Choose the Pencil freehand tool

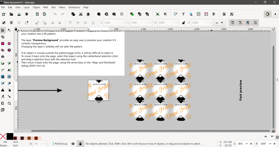(x=9, y=63)
